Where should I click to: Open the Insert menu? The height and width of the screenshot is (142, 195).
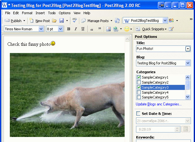40,13
